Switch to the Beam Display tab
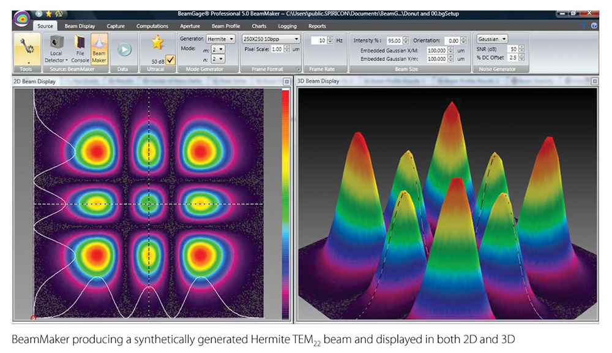This screenshot has width=612, height=353. pyautogui.click(x=80, y=26)
